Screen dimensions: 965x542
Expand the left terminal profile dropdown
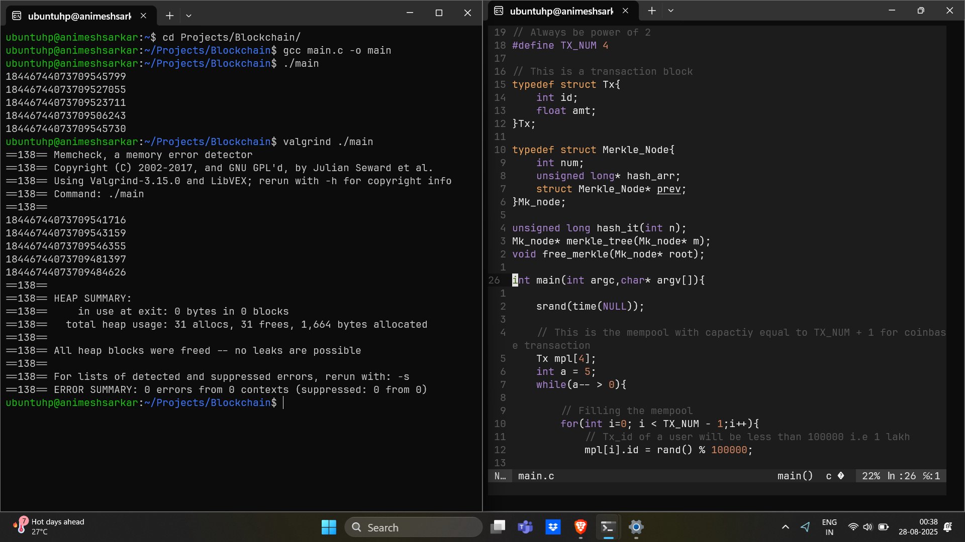pyautogui.click(x=188, y=16)
